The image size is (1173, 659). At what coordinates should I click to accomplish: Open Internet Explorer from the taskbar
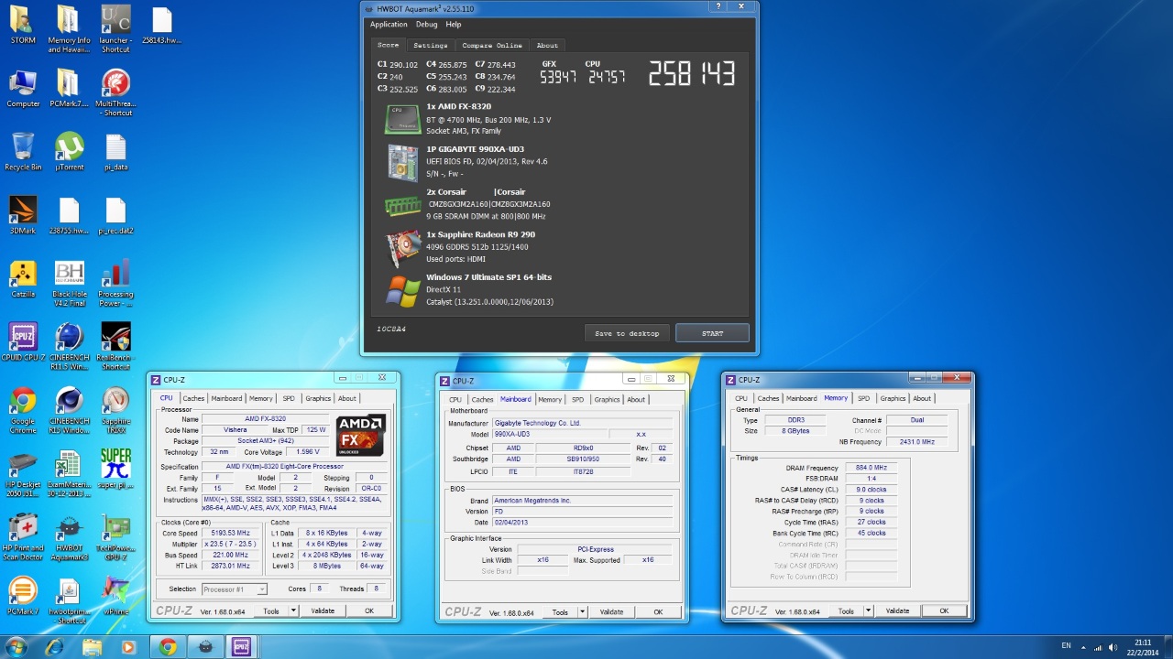coord(54,647)
